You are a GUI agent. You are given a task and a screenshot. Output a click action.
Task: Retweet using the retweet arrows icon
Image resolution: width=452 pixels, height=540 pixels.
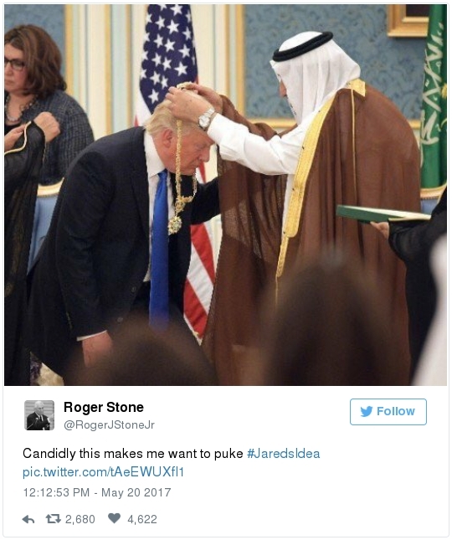(x=54, y=518)
